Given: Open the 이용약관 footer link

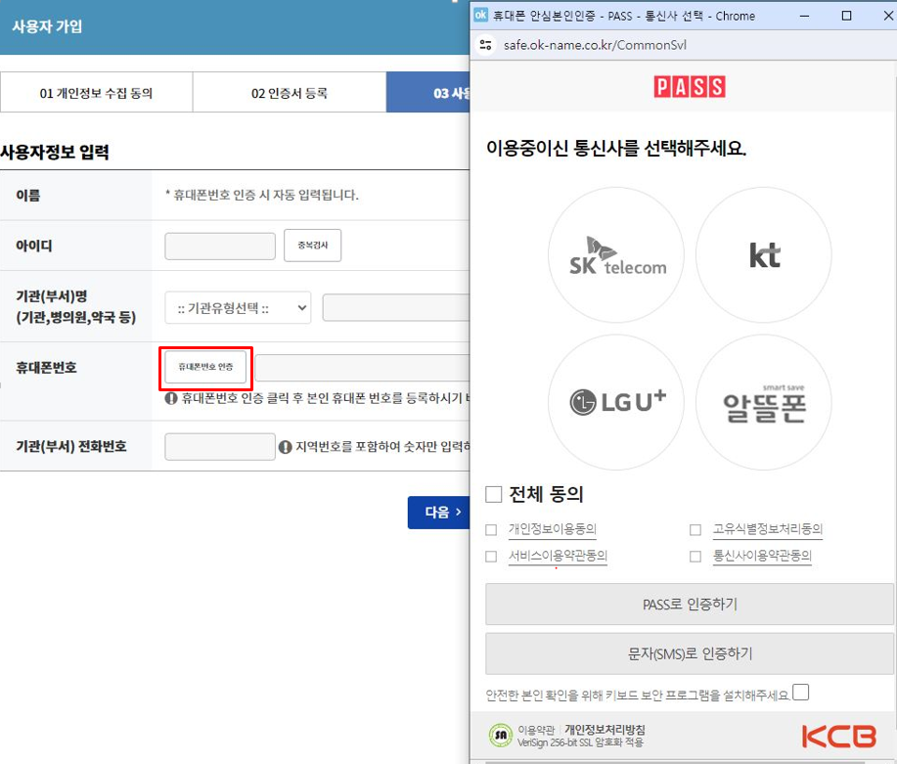Looking at the screenshot, I should (536, 730).
